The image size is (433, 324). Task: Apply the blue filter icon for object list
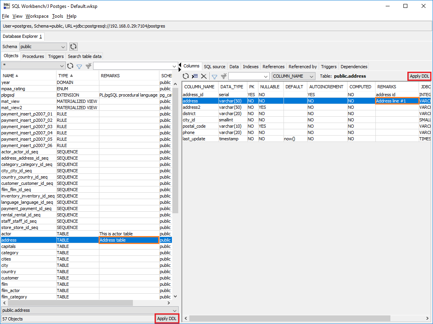point(79,66)
